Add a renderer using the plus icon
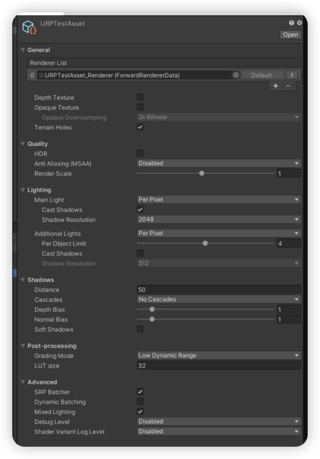Image resolution: width=320 pixels, height=459 pixels. [276, 86]
